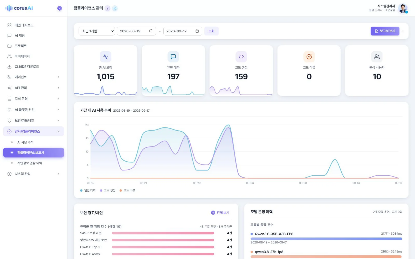The image size is (415, 259).
Task: Toggle 코드 생성 series in chart legend
Action: (107, 190)
